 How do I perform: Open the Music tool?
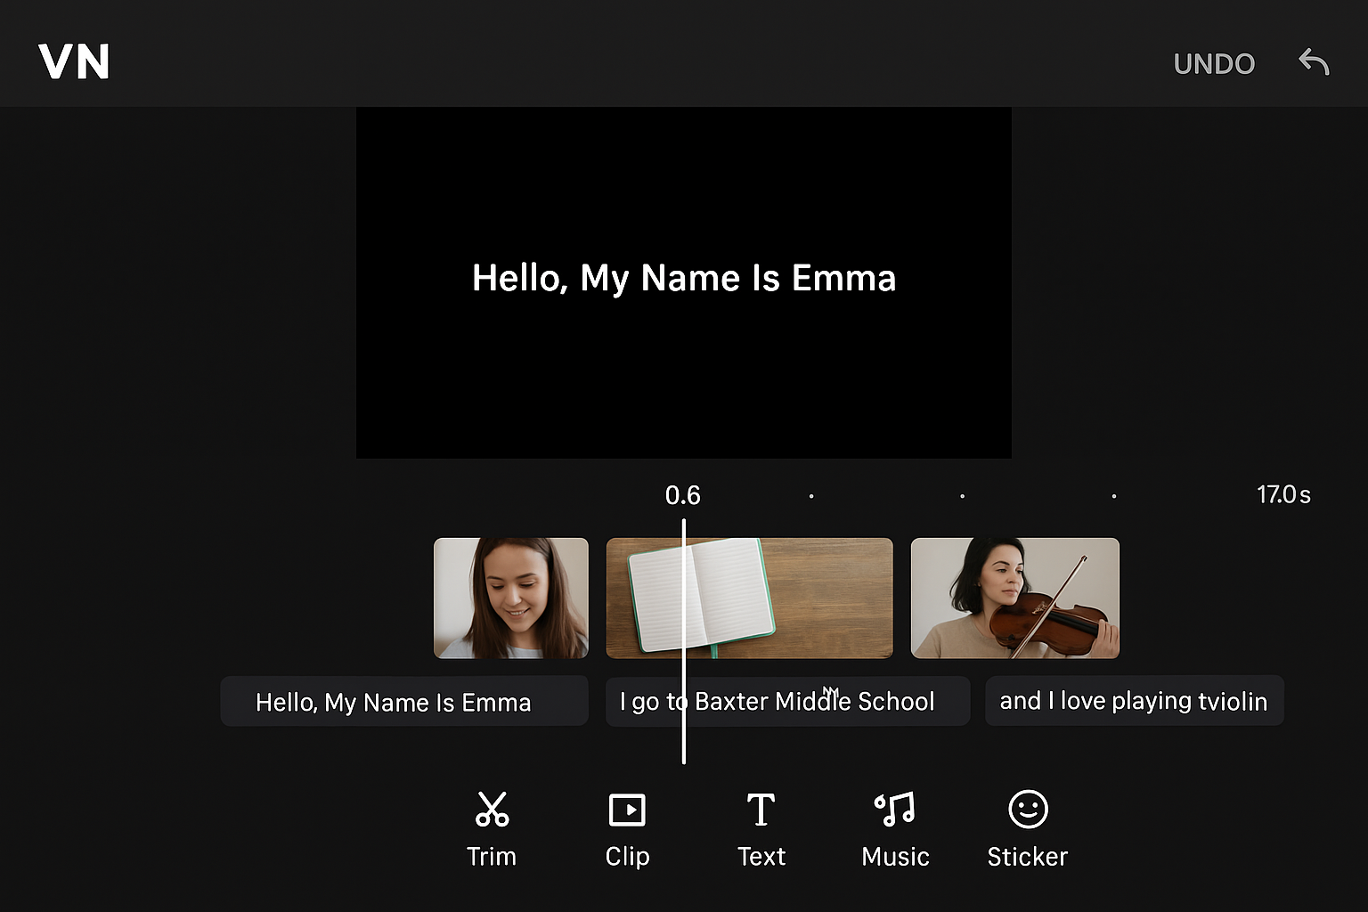click(894, 828)
